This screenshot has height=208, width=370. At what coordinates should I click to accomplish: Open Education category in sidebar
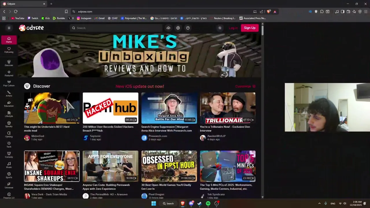click(9, 104)
